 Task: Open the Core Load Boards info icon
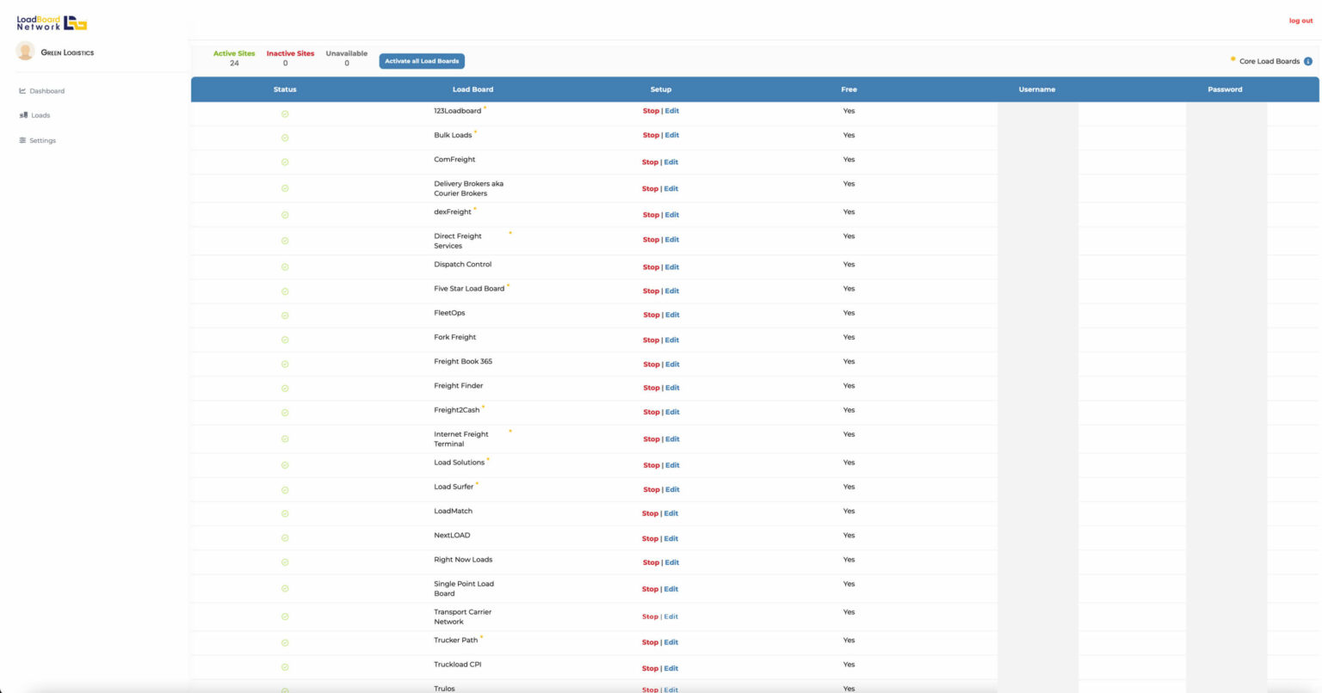click(1307, 61)
